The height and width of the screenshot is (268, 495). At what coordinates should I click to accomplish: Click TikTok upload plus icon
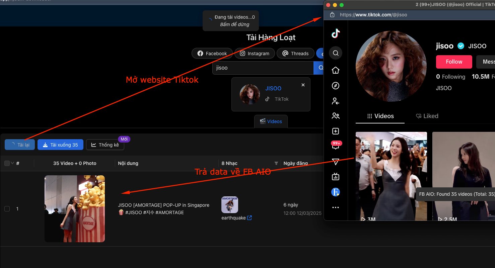click(x=336, y=131)
